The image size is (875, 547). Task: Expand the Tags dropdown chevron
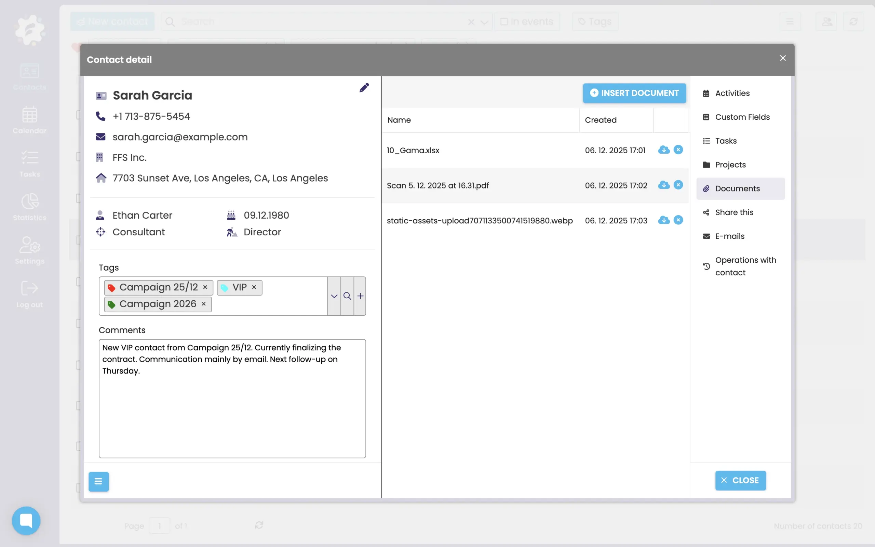click(334, 296)
